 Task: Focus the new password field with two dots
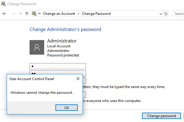coord(58,72)
